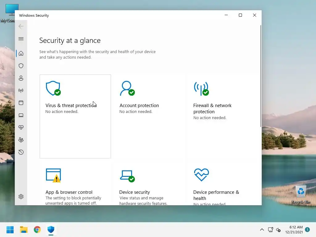Open Protection history clock icon in sidebar

21,152
